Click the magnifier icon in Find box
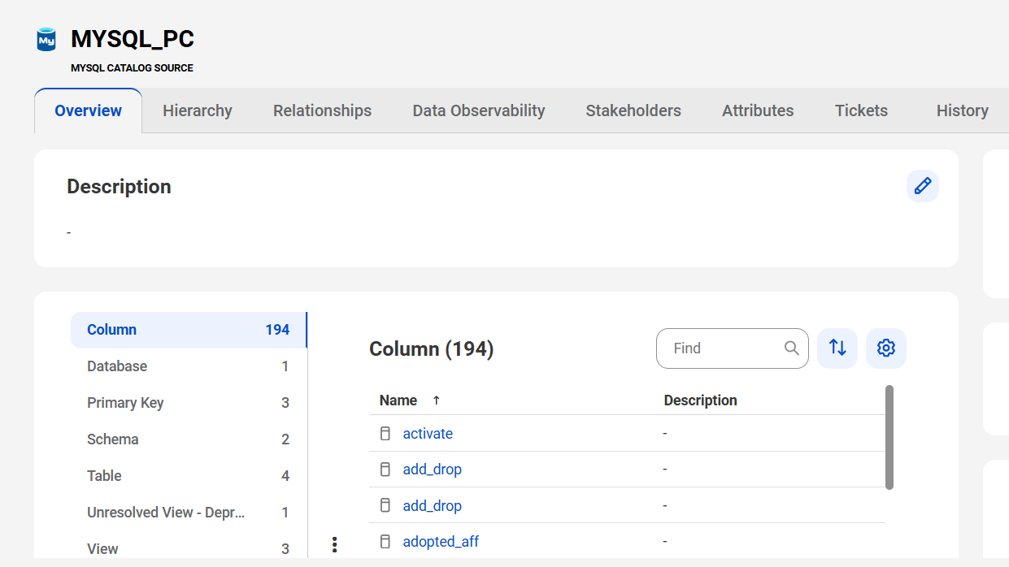This screenshot has height=567, width=1009. coord(791,348)
